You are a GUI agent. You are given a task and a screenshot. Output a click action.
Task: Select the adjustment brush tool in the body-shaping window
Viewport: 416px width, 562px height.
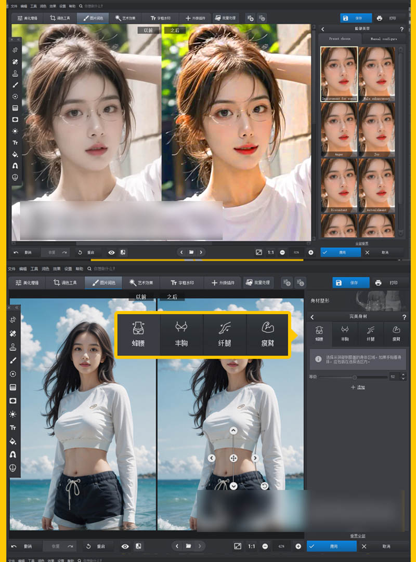13,360
